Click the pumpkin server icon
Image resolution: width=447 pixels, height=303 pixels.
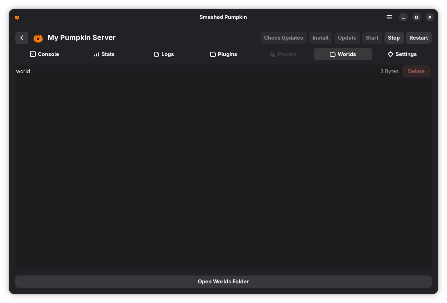(38, 38)
